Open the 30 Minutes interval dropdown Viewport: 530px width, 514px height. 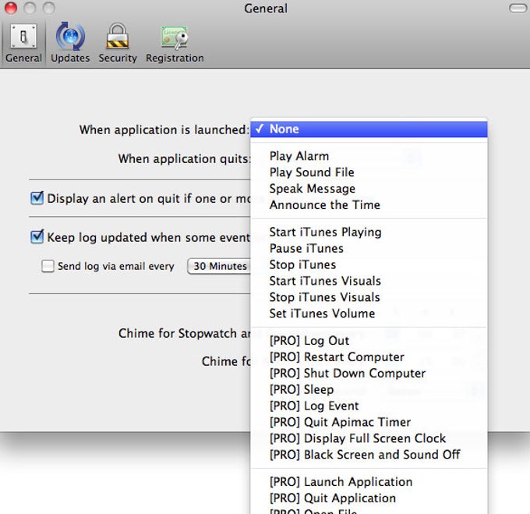click(219, 266)
